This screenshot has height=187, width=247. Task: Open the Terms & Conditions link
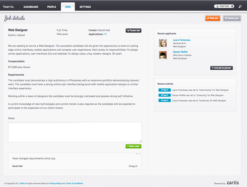pyautogui.click(x=74, y=183)
